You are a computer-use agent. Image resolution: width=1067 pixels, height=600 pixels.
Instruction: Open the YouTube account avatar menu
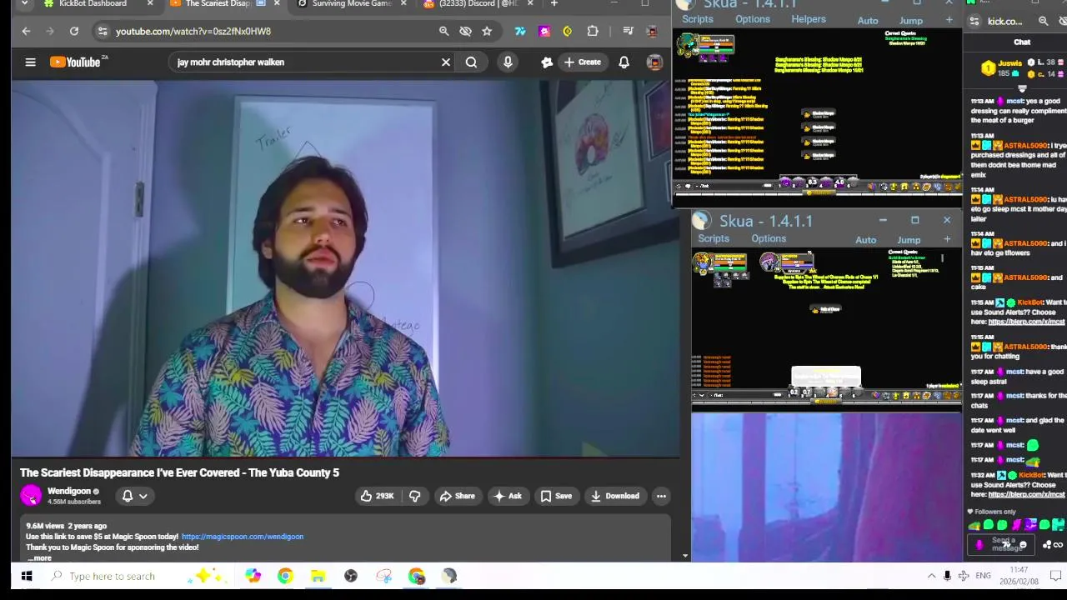tap(654, 62)
